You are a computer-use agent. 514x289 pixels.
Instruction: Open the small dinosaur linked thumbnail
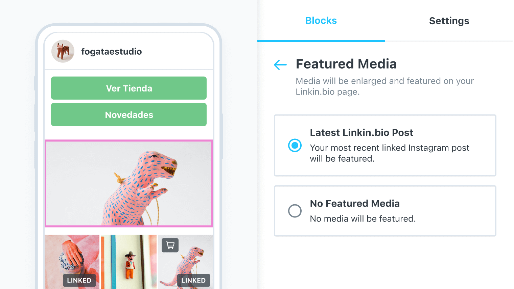pos(186,262)
